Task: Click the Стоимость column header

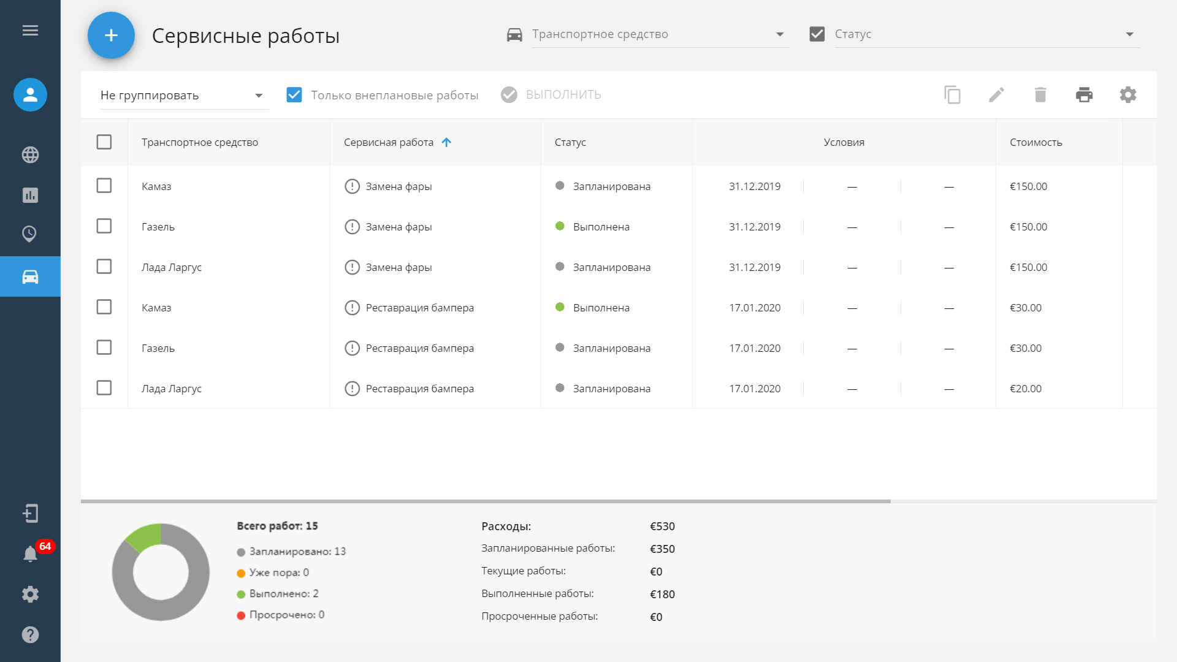Action: tap(1036, 142)
